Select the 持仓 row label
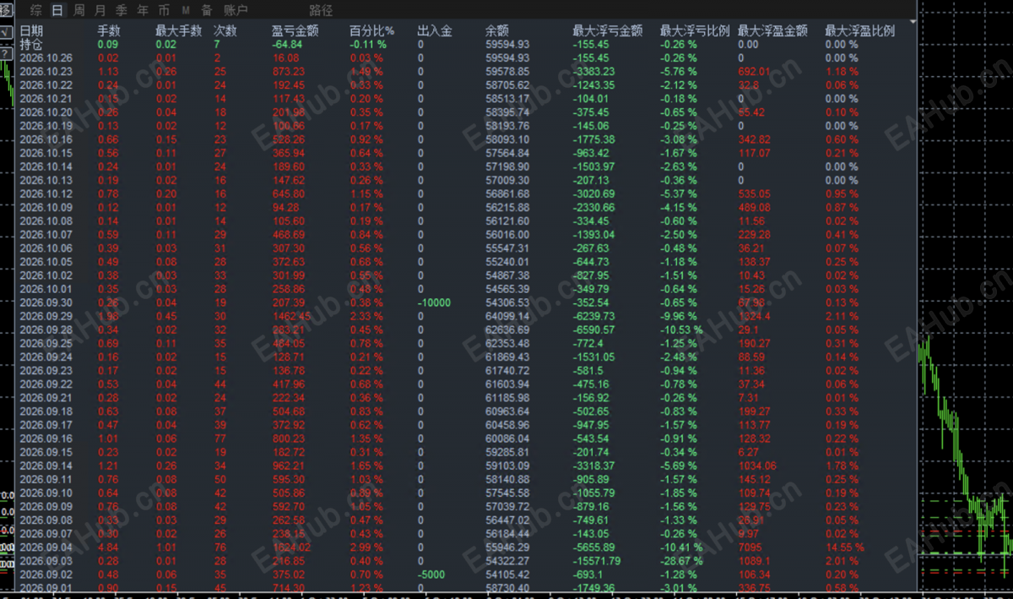The width and height of the screenshot is (1013, 599). 31,44
